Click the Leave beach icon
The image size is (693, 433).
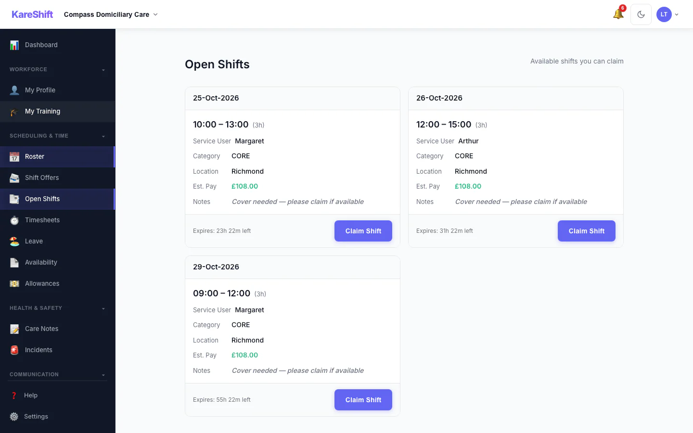[14, 241]
